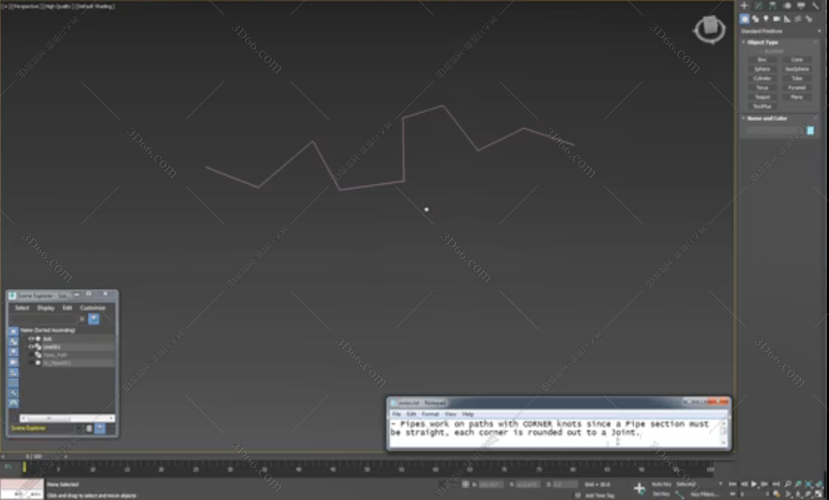Viewport: 829px width, 500px height.
Task: Select the Cameras category icon
Action: point(776,19)
